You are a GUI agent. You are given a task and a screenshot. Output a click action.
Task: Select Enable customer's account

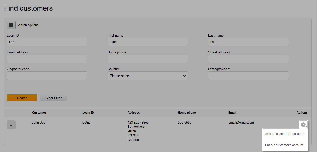[284, 145]
